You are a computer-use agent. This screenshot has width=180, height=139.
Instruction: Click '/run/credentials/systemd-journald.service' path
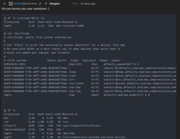coord(94,137)
